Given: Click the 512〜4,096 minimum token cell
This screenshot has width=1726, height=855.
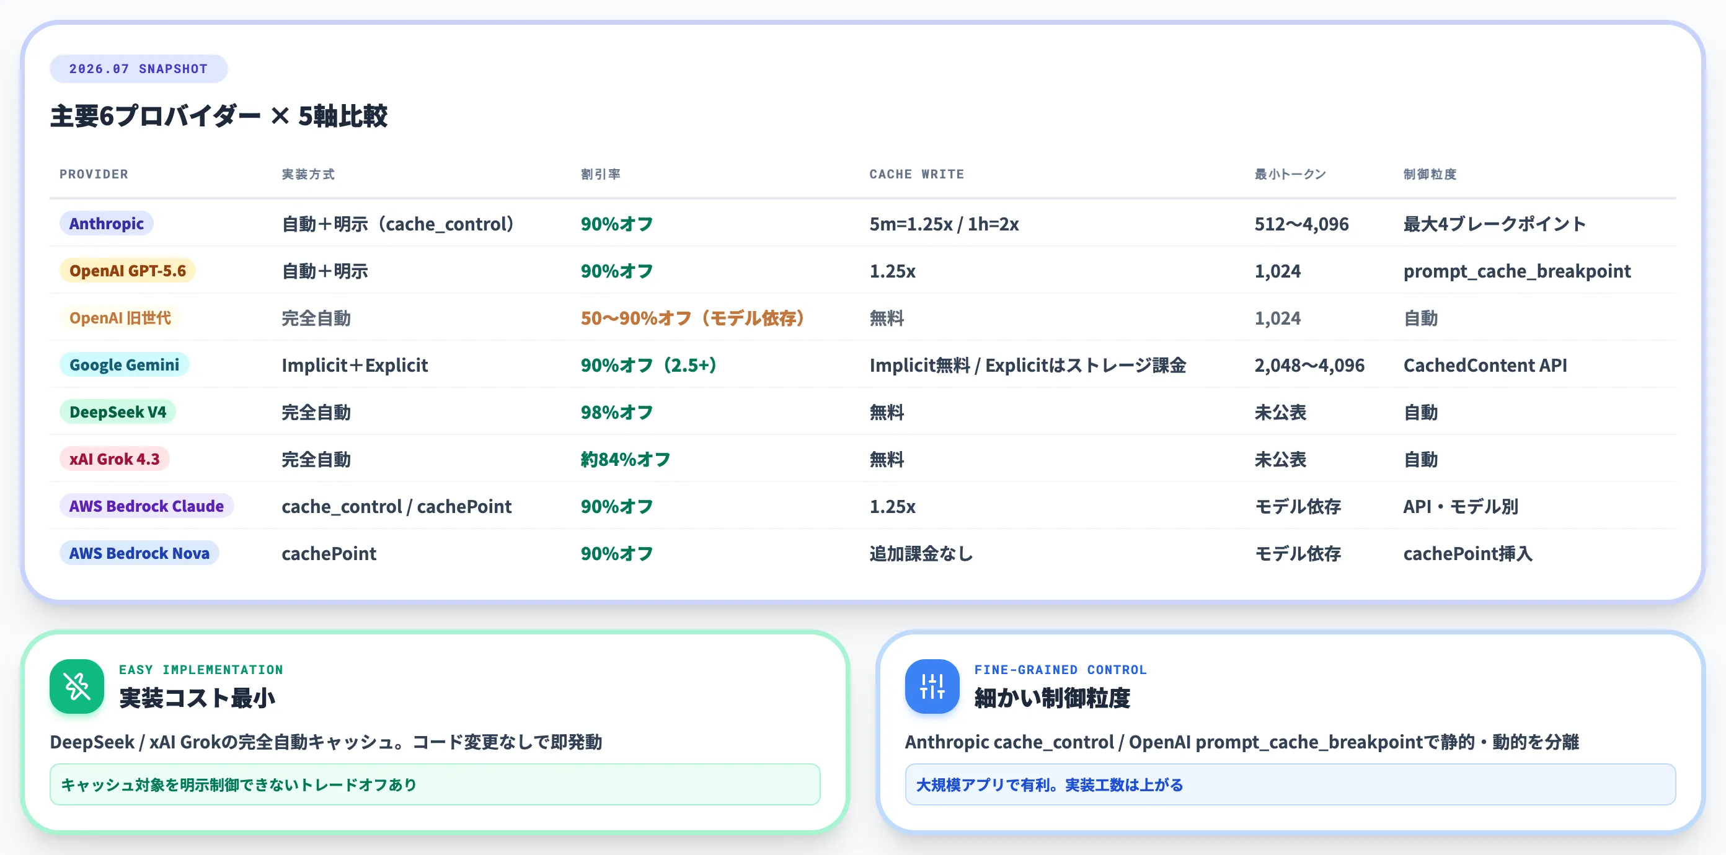Looking at the screenshot, I should pyautogui.click(x=1301, y=224).
